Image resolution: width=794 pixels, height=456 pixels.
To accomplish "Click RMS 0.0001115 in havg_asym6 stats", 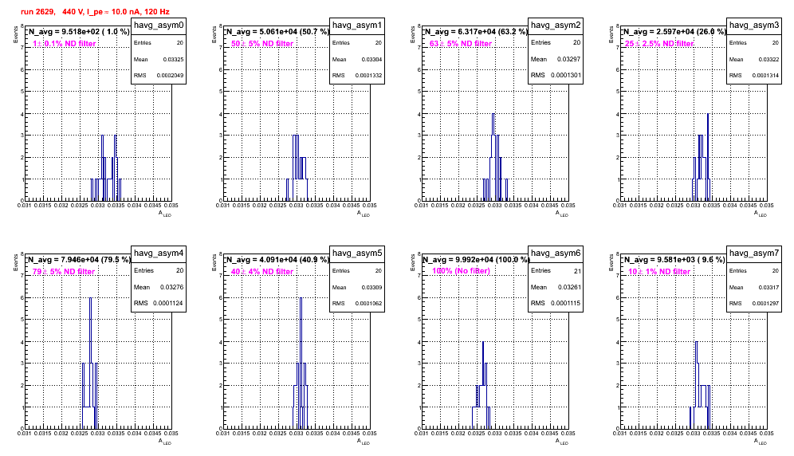I will pyautogui.click(x=556, y=303).
